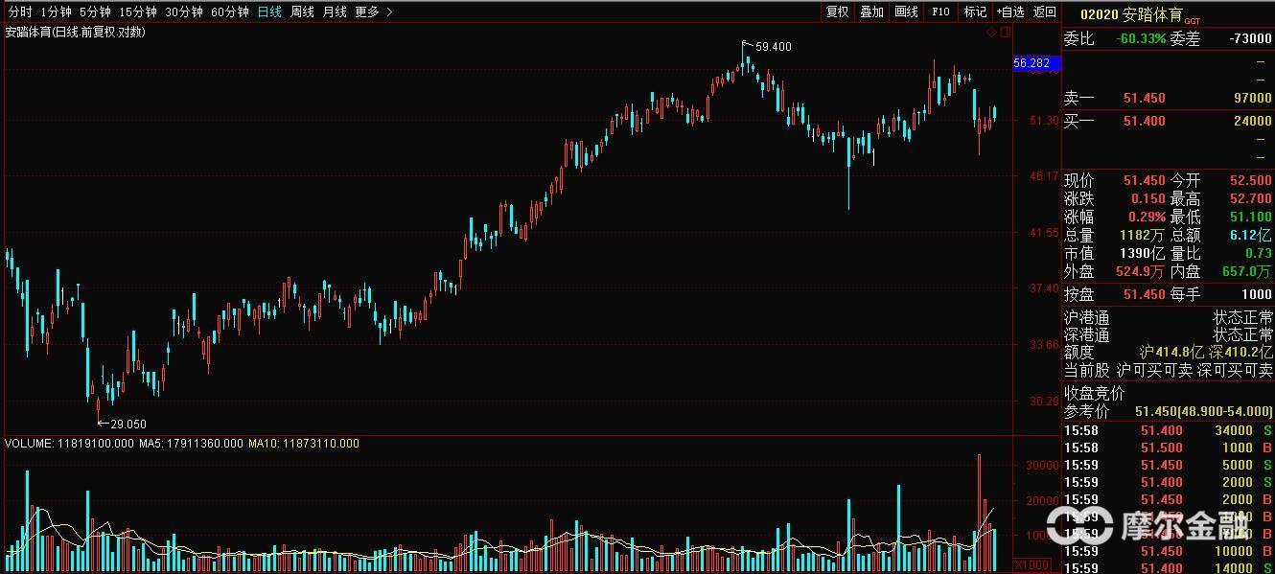The image size is (1275, 574).
Task: Click the 市值 value 1390亿
Action: pos(1143,253)
